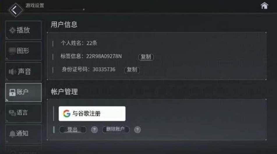The height and width of the screenshot is (154, 277).
Task: Copy the 标签信息 tag code
Action: [146, 57]
